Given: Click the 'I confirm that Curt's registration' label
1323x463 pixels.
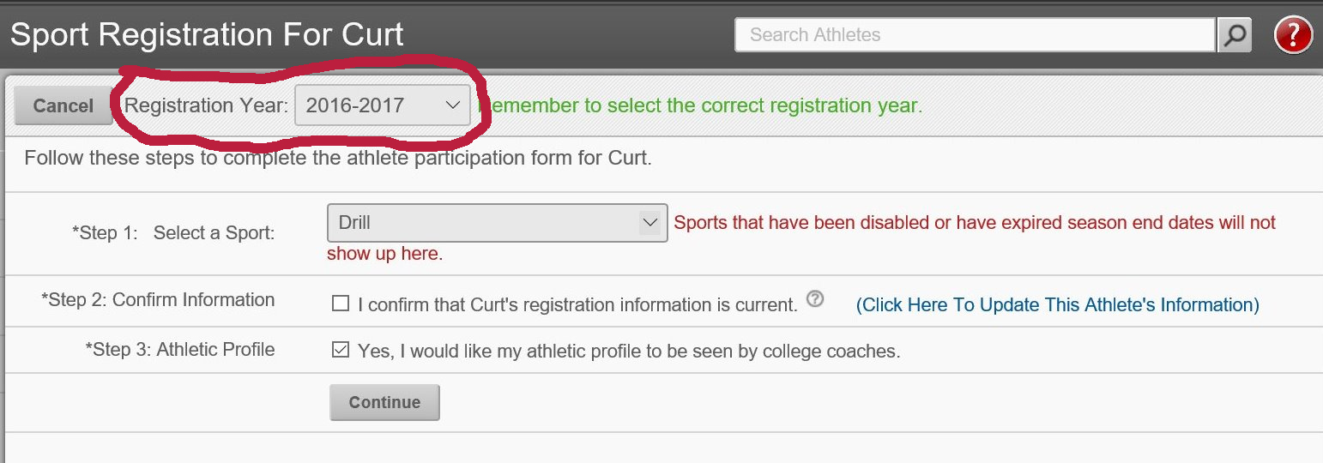Looking at the screenshot, I should pos(577,304).
